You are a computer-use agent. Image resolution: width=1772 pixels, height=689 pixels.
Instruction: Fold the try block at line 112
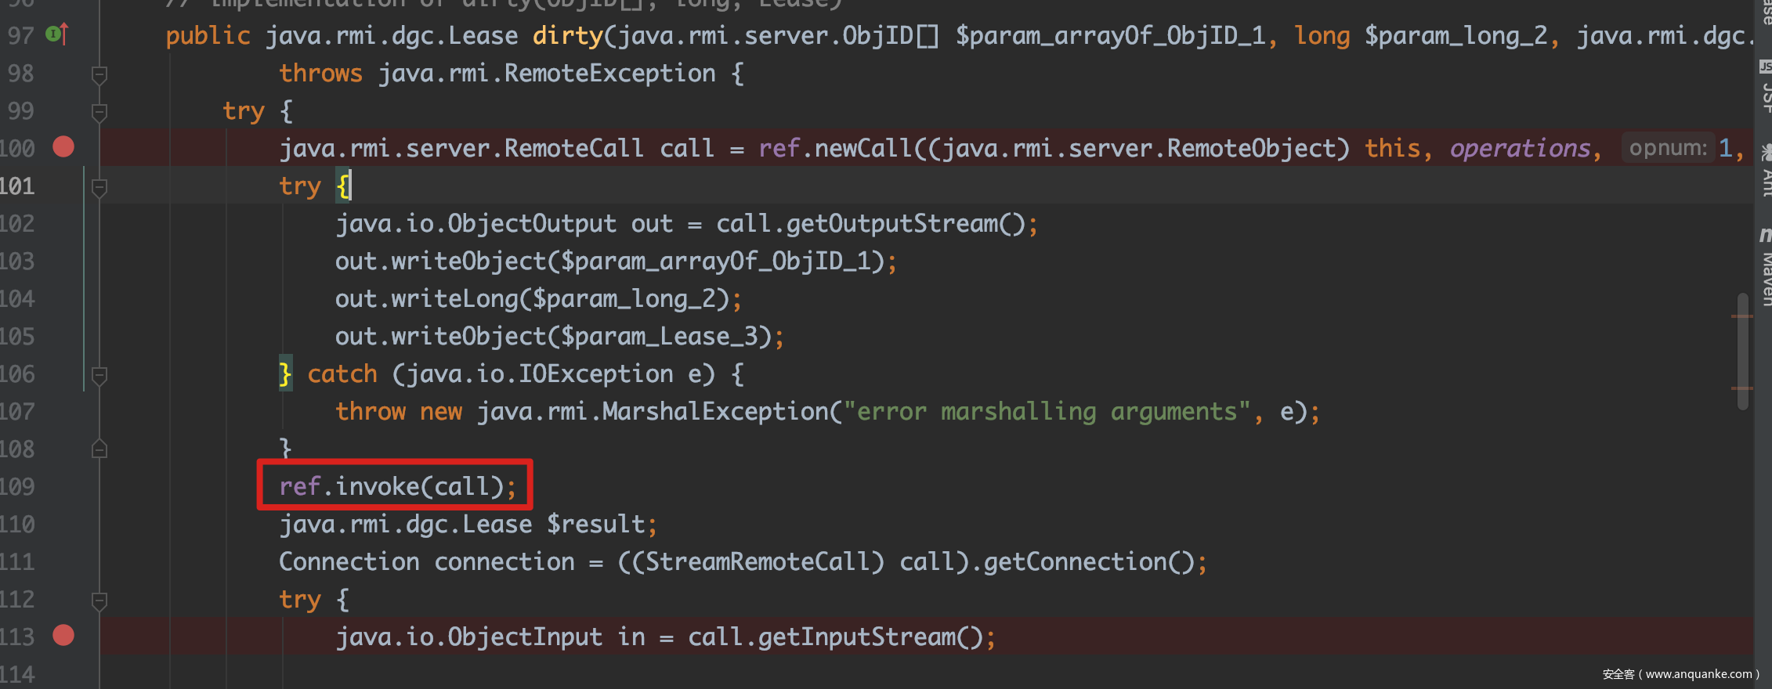click(99, 601)
